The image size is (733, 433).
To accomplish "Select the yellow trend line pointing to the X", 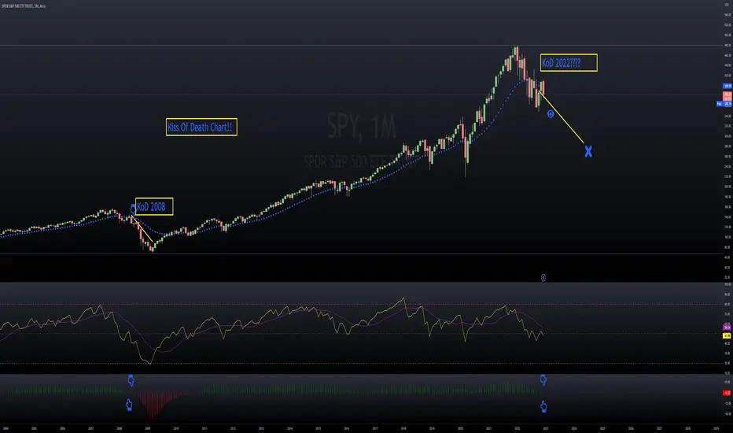I will [x=561, y=117].
